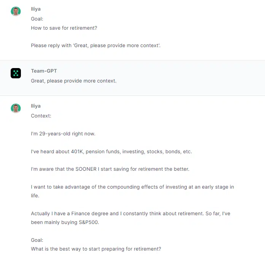Click the first Iliya username label
Screen dimensions: 265x254
(36, 9)
